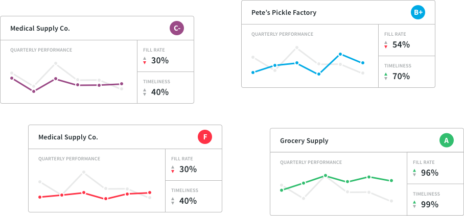464x216 pixels.
Task: Click timeliness trend arrows beside 70%
Action: (386, 77)
